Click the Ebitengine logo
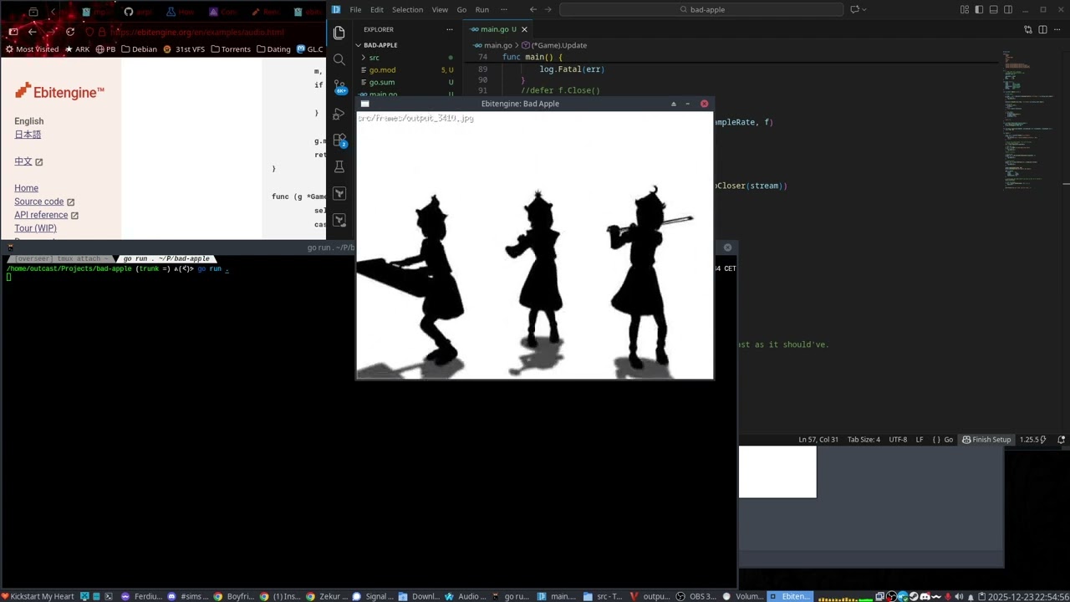 [59, 92]
